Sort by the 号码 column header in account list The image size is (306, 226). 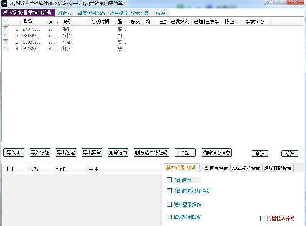pyautogui.click(x=33, y=21)
